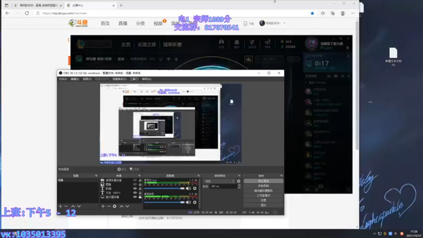
Task: Move source down in the sources list
Action: coord(127,206)
